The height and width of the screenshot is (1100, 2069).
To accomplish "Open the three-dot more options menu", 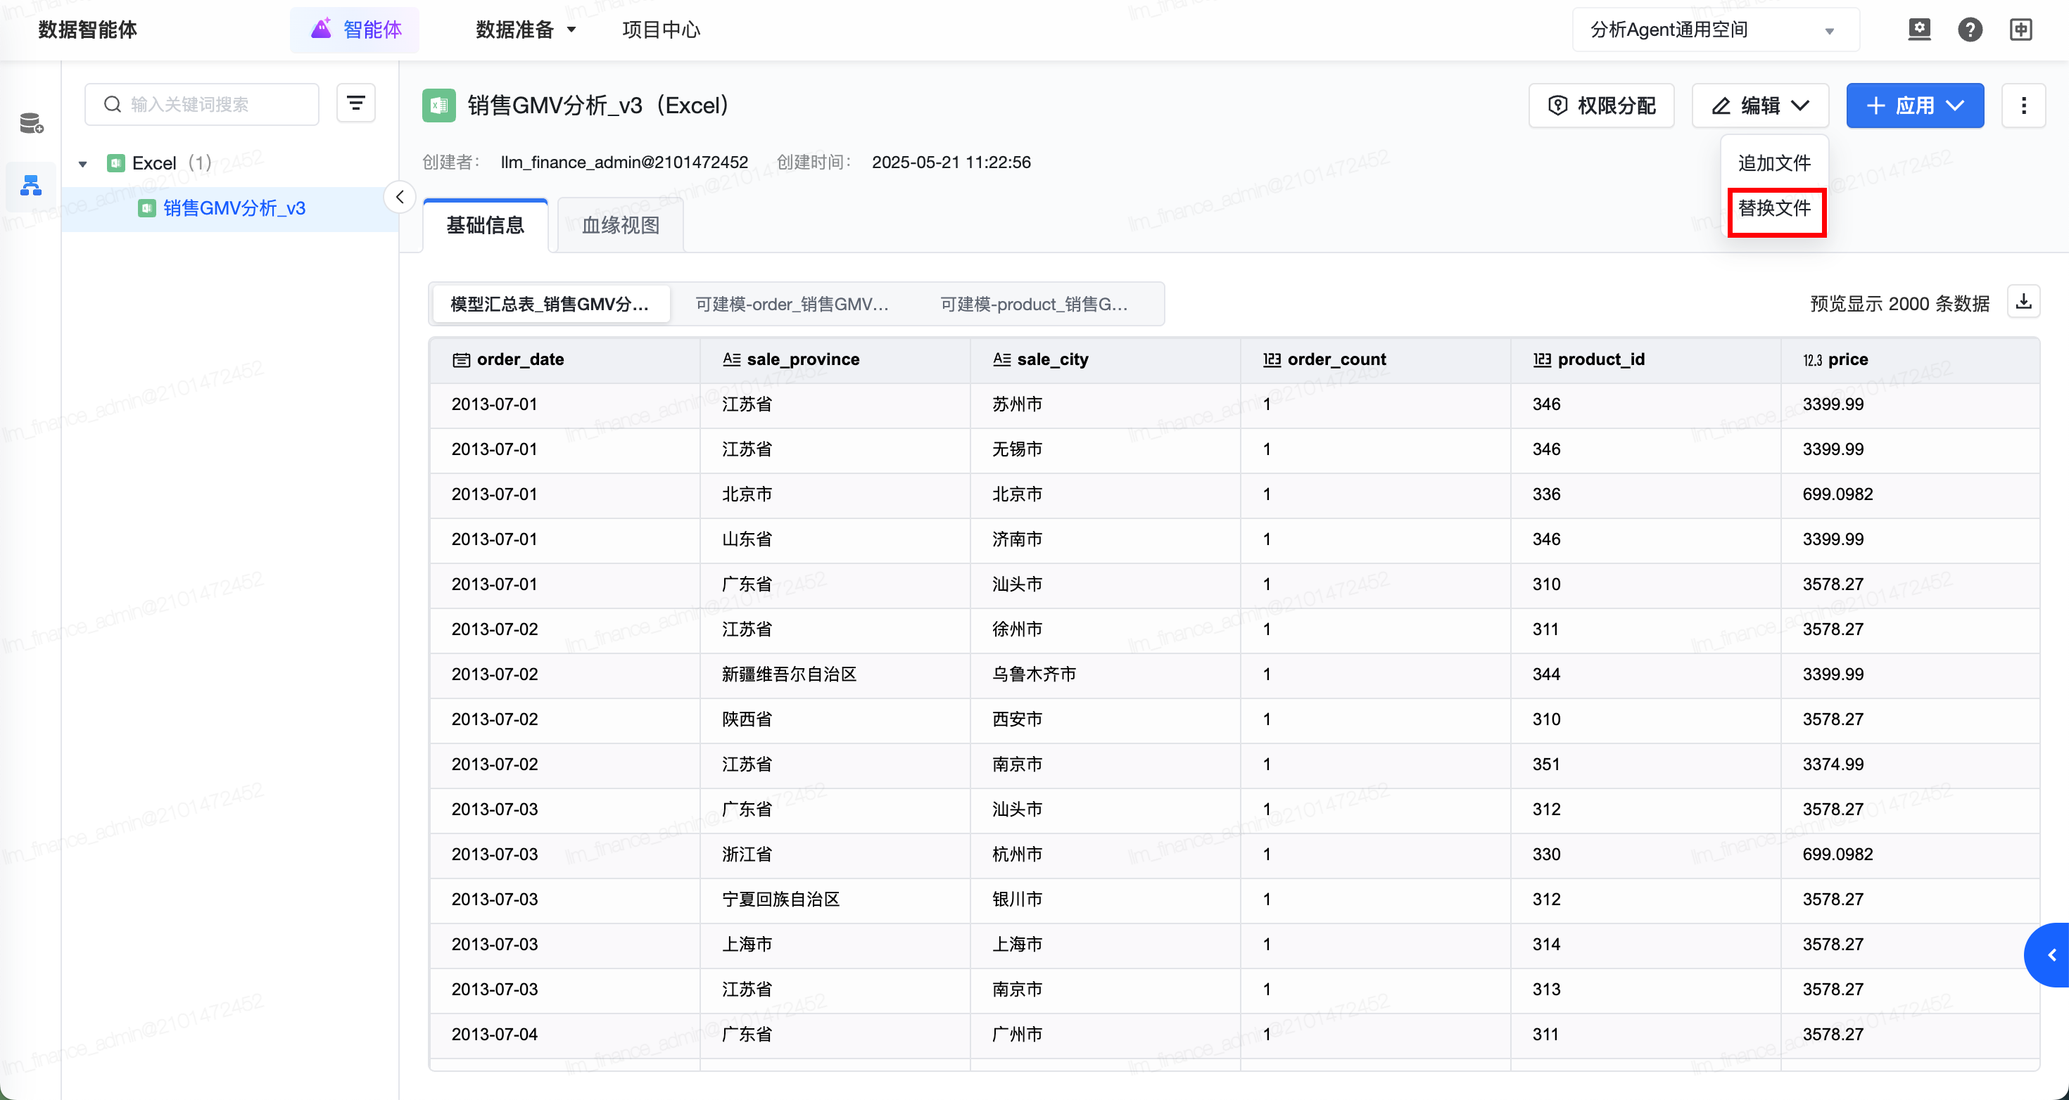I will [x=2023, y=105].
